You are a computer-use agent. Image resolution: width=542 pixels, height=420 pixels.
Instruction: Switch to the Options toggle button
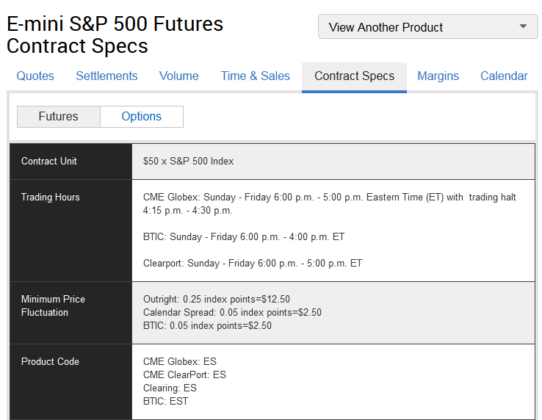(142, 117)
